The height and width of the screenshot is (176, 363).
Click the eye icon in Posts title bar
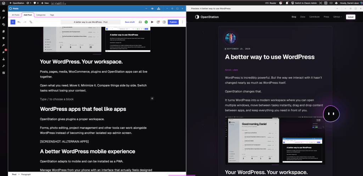pos(152,8)
